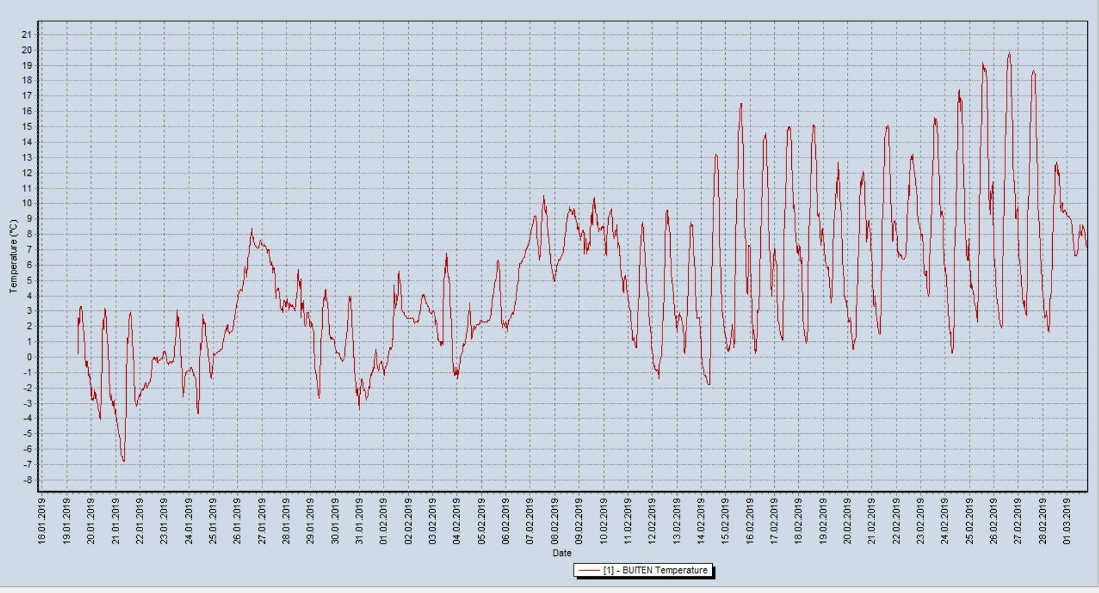Click the 01.02.2019 date tick label

(x=384, y=521)
